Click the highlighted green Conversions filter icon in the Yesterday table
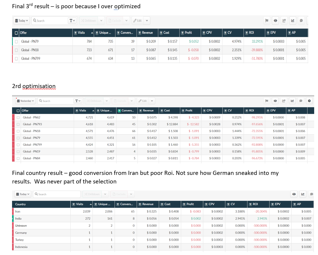This screenshot has height=255, width=318. coord(119,111)
